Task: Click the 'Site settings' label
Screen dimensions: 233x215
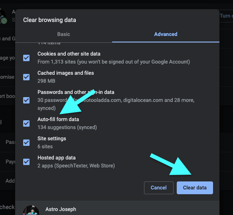Action: coord(52,138)
